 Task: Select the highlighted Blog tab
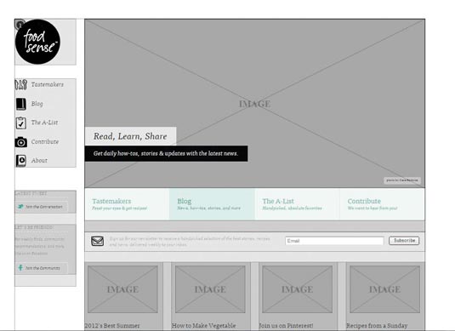tap(212, 204)
